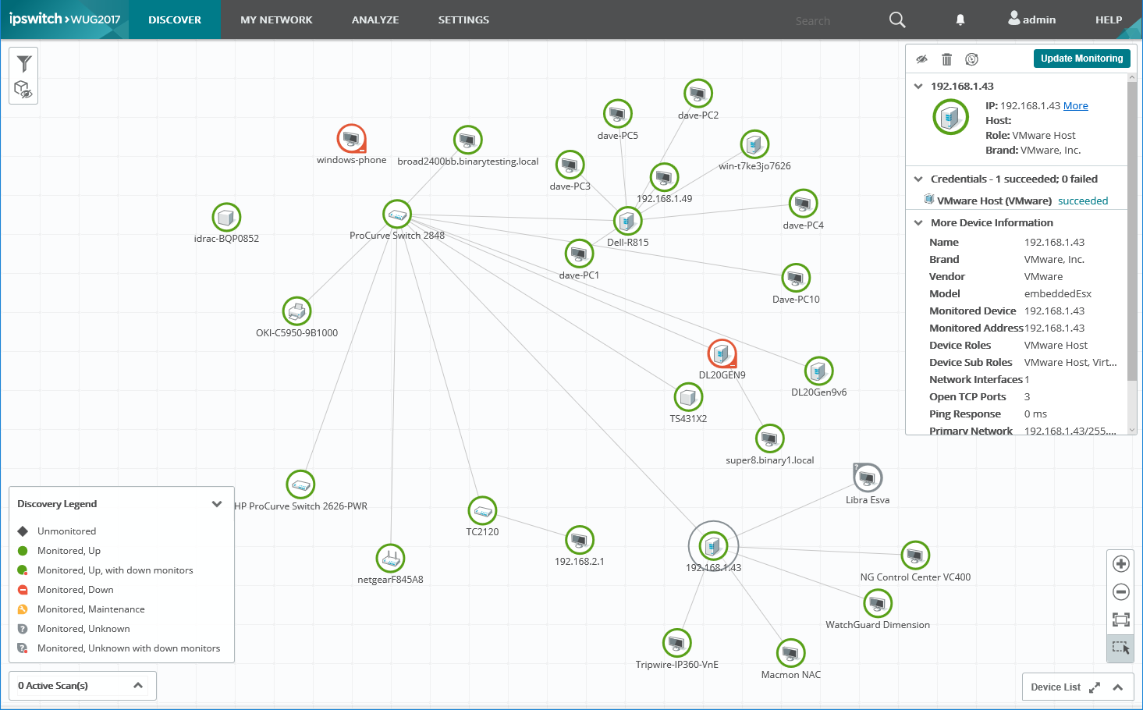Open the More link next to IP
The height and width of the screenshot is (710, 1143).
click(1075, 106)
